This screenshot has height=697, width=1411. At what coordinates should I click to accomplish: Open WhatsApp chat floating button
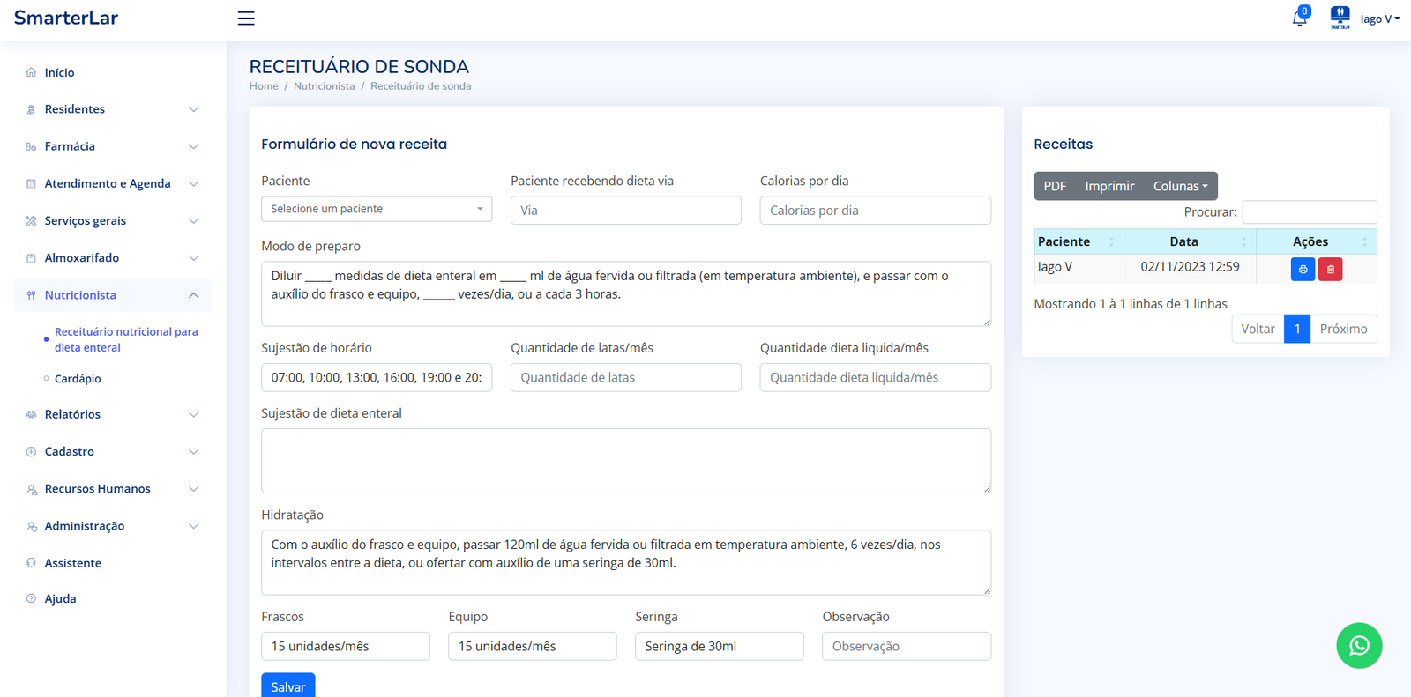pos(1359,646)
